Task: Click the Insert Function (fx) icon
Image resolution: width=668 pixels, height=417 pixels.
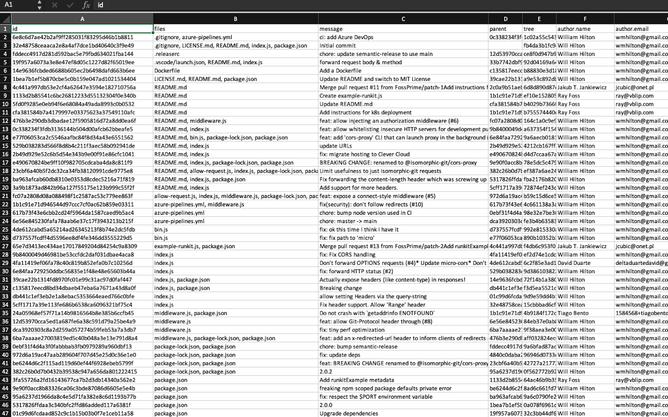Action: 86,5
